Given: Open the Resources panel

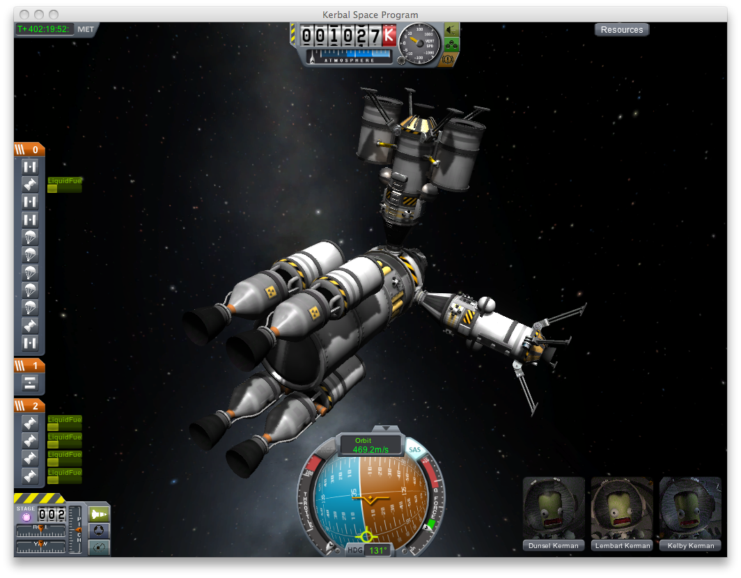Looking at the screenshot, I should pos(621,30).
